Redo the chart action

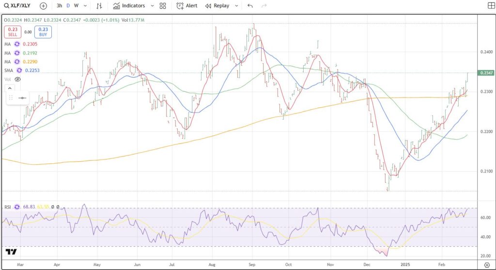264,6
